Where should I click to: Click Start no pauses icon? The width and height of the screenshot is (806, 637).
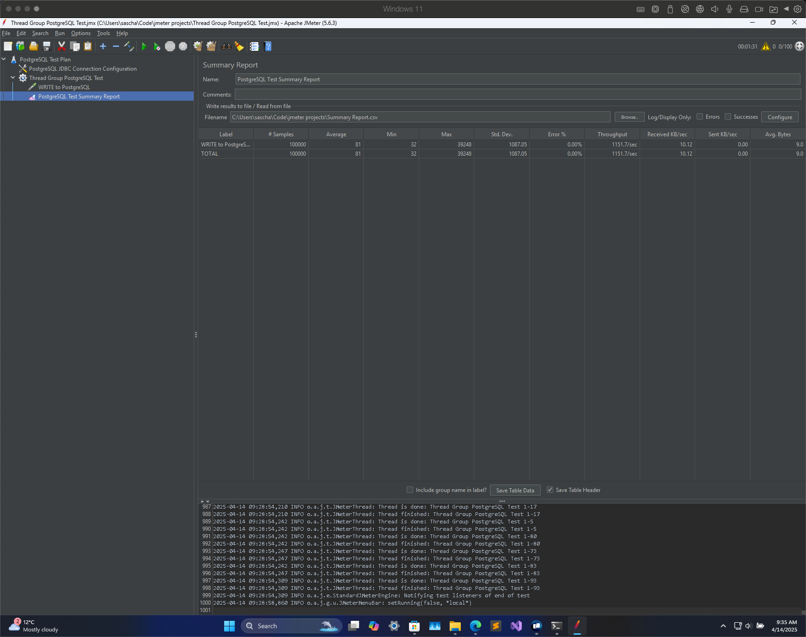point(157,46)
